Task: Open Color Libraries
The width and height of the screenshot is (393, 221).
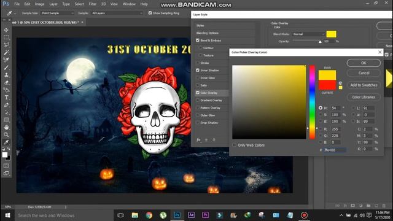Action: click(x=364, y=97)
